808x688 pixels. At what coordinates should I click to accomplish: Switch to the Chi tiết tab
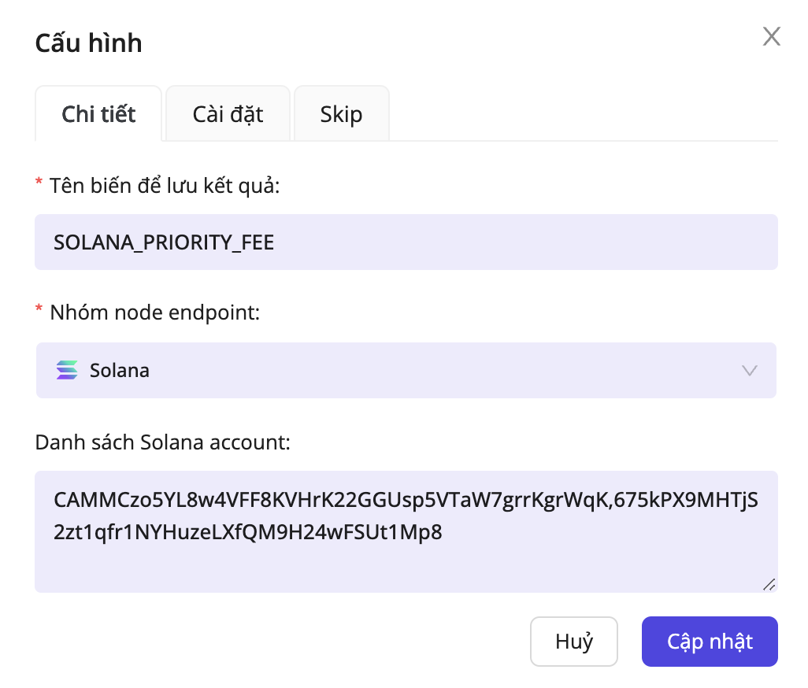[x=98, y=114]
